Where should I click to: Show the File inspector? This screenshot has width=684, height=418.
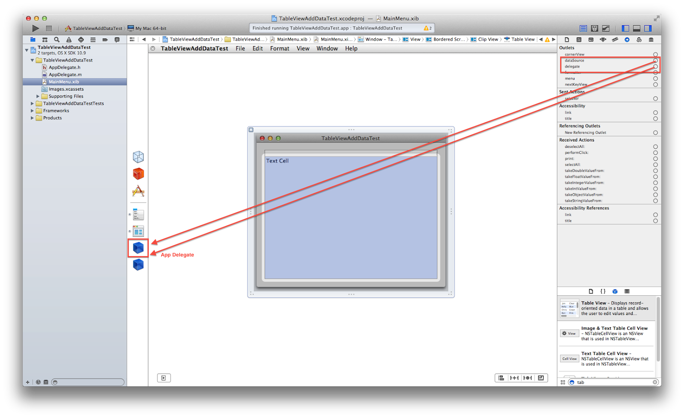pyautogui.click(x=567, y=39)
